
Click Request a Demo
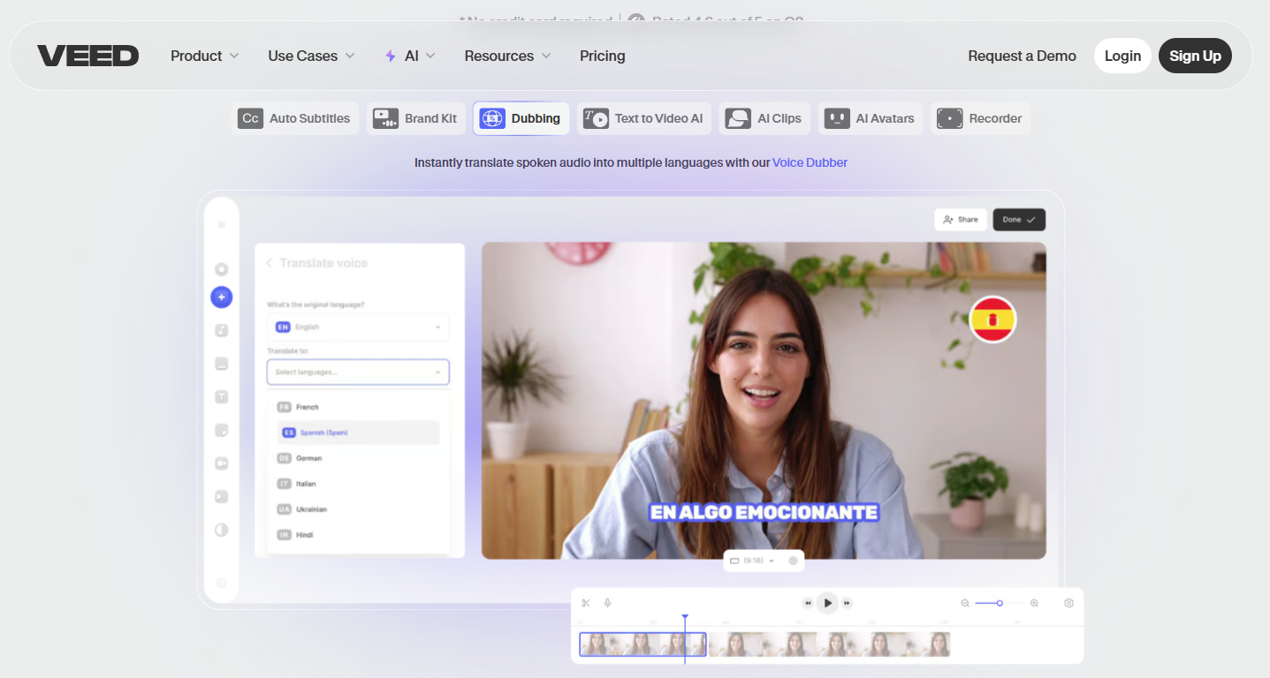point(1022,56)
